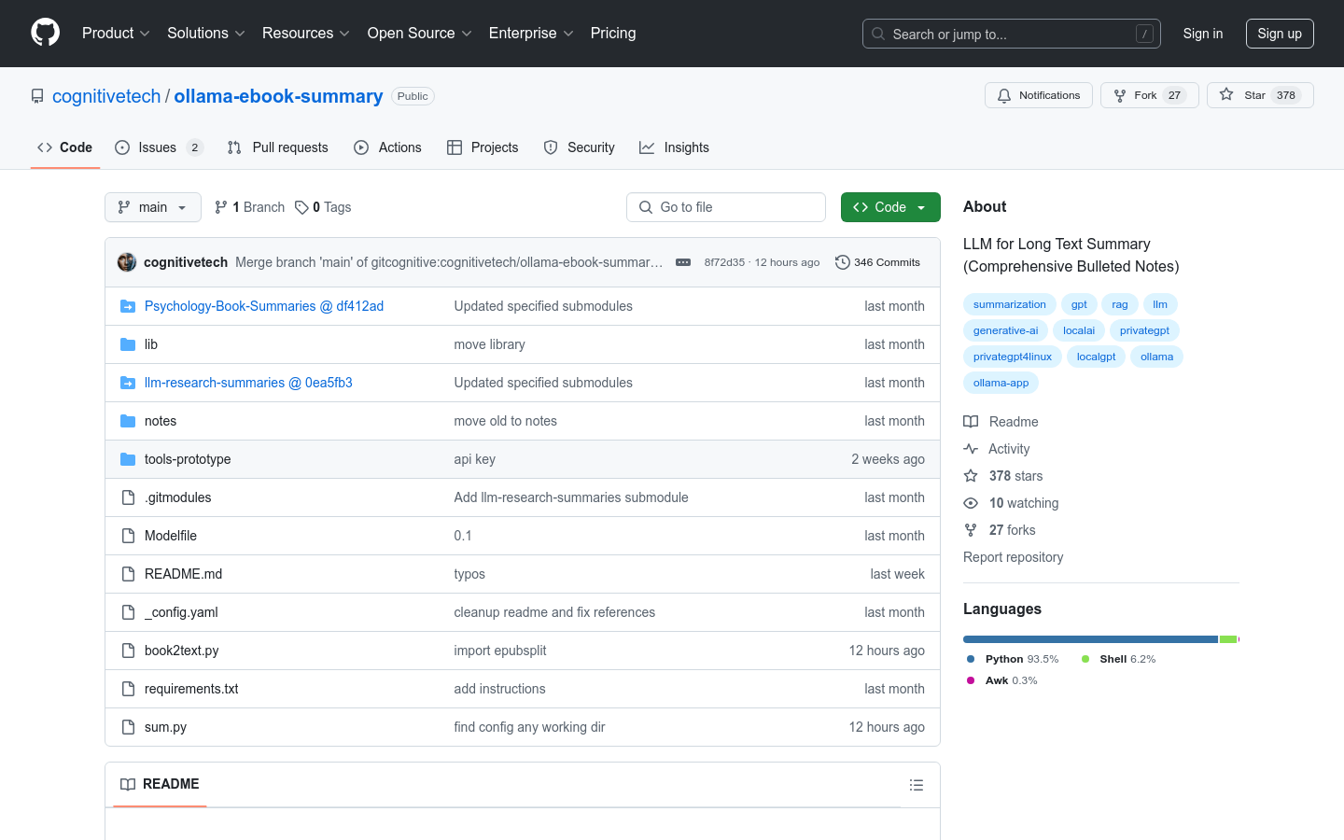Click the Fork 27 button
This screenshot has width=1344, height=840.
(x=1150, y=95)
